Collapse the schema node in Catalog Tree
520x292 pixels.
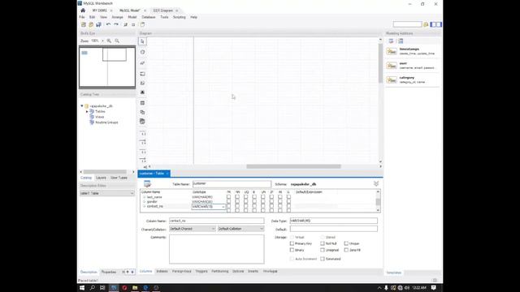coord(82,106)
